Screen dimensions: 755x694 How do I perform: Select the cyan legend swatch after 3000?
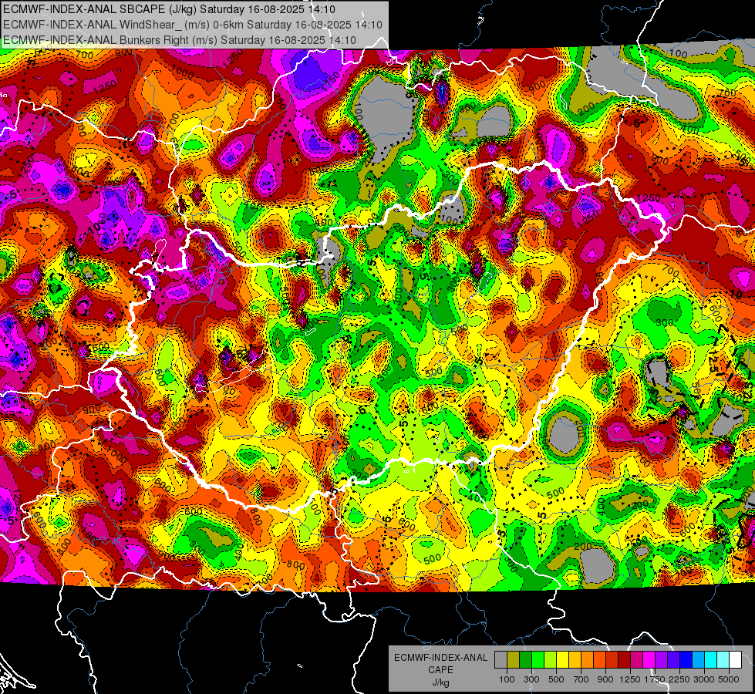[710, 660]
